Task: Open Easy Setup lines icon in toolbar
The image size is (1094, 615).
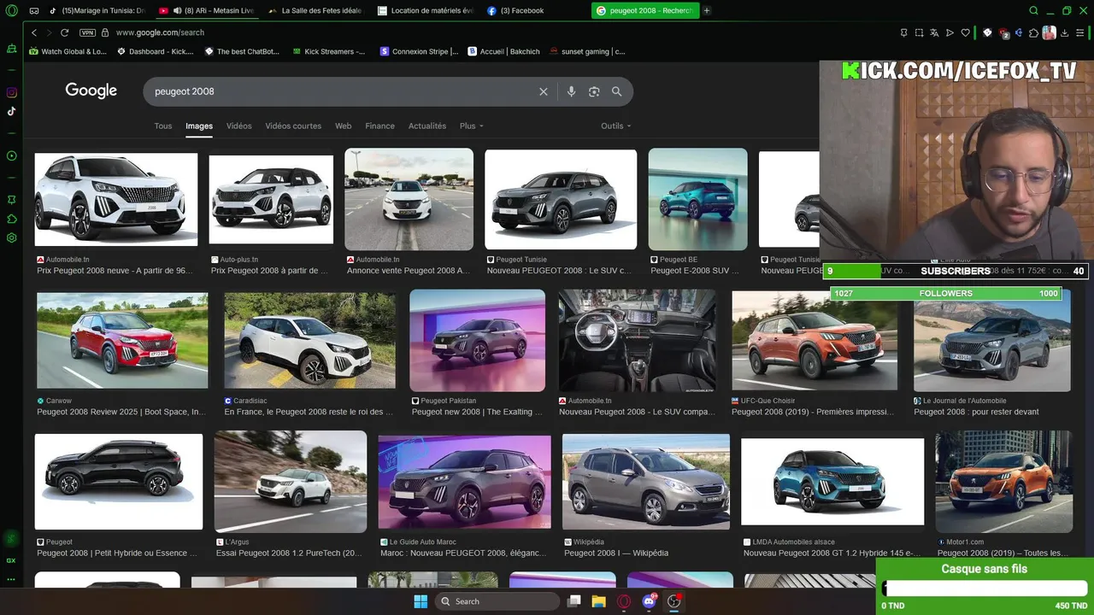Action: point(1080,32)
